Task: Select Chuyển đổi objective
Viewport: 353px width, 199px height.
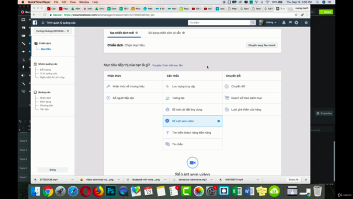Action: pyautogui.click(x=252, y=86)
